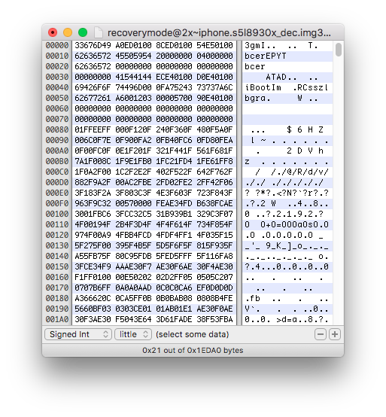The height and width of the screenshot is (417, 386).
Task: Click the iBootIm ASCII text
Action: (263, 87)
